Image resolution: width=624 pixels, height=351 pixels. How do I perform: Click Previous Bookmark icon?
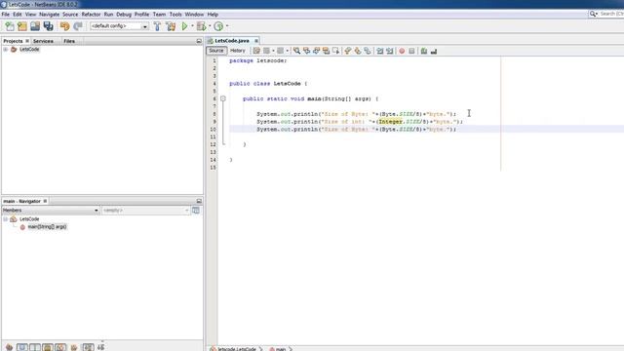(x=348, y=51)
